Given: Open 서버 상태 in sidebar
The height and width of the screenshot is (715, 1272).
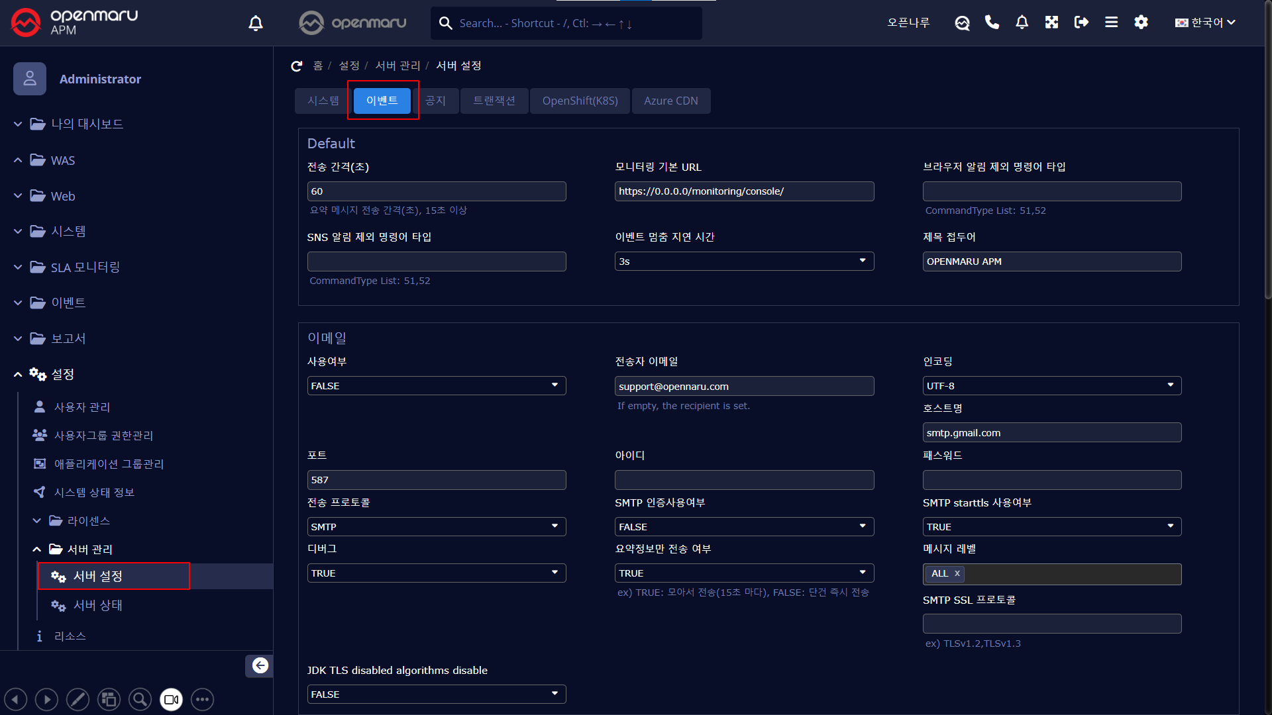Looking at the screenshot, I should tap(97, 605).
